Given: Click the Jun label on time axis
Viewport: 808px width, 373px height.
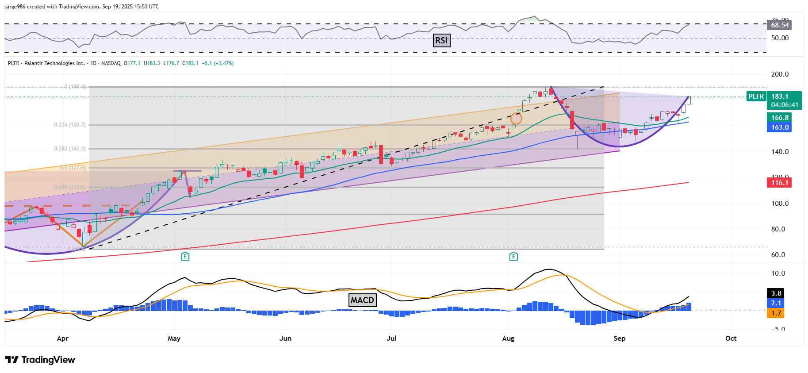Looking at the screenshot, I should click(285, 338).
